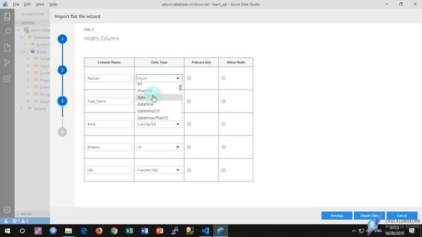Viewport: 422px width, 237px height.
Task: Toggle Primary Key for URL column
Action: click(189, 170)
